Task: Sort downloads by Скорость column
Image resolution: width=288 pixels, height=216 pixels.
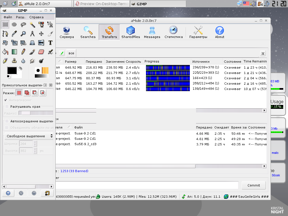Action: (134, 62)
